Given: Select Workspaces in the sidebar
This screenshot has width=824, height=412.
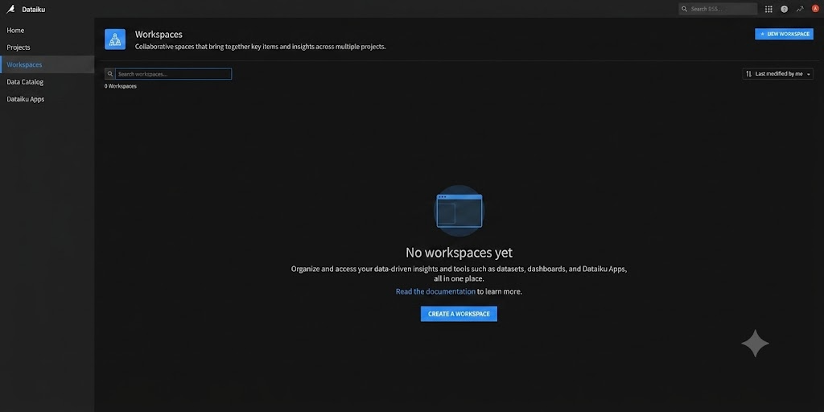Looking at the screenshot, I should pyautogui.click(x=47, y=64).
